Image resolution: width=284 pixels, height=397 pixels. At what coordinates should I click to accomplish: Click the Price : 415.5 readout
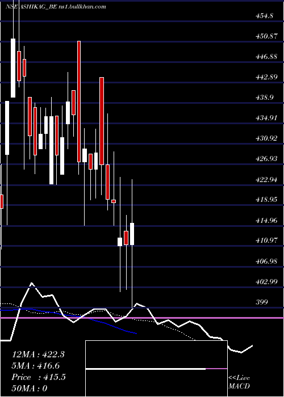(x=39, y=377)
